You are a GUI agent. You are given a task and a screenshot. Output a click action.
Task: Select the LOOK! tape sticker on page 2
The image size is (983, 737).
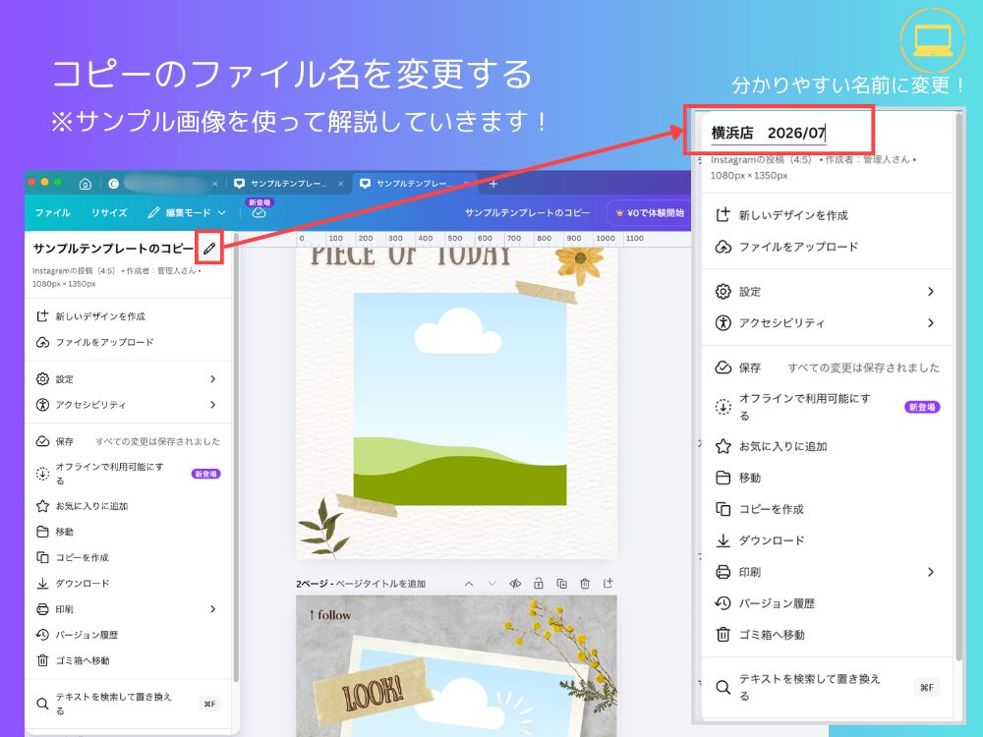click(373, 692)
